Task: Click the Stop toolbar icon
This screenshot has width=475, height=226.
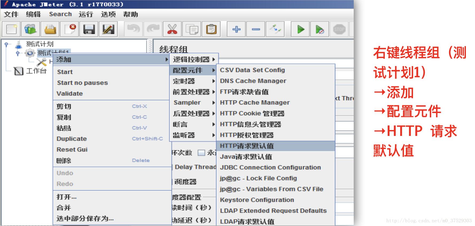Action: [339, 29]
